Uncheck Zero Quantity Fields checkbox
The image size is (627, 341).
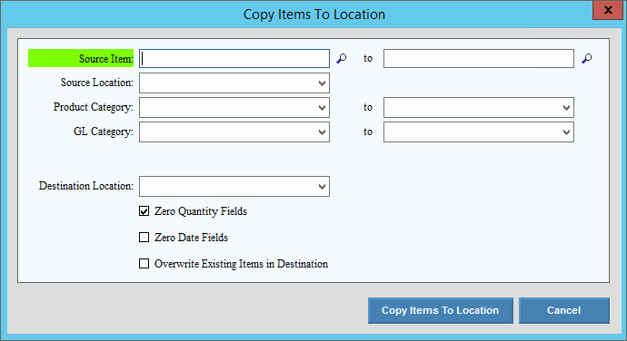click(x=144, y=210)
